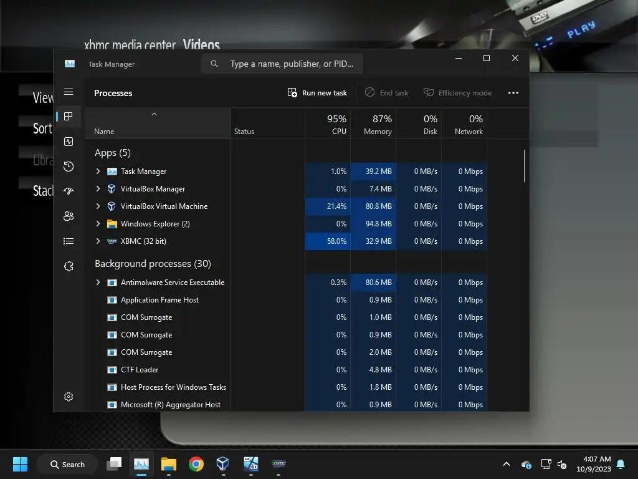Expand the Windows Explorer (2) row
This screenshot has width=638, height=479.
click(98, 224)
